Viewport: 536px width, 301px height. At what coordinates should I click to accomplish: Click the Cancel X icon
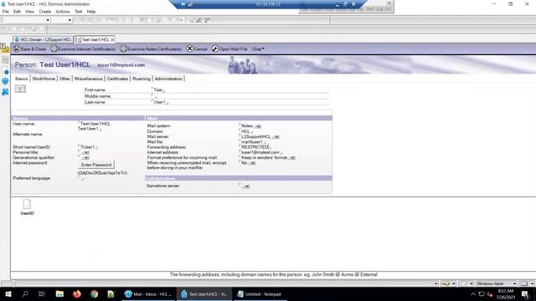189,48
